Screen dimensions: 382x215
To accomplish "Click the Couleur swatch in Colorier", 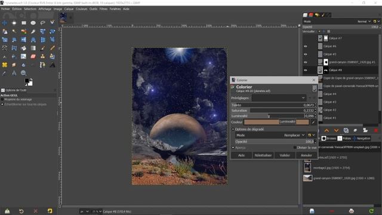I will [x=276, y=122].
